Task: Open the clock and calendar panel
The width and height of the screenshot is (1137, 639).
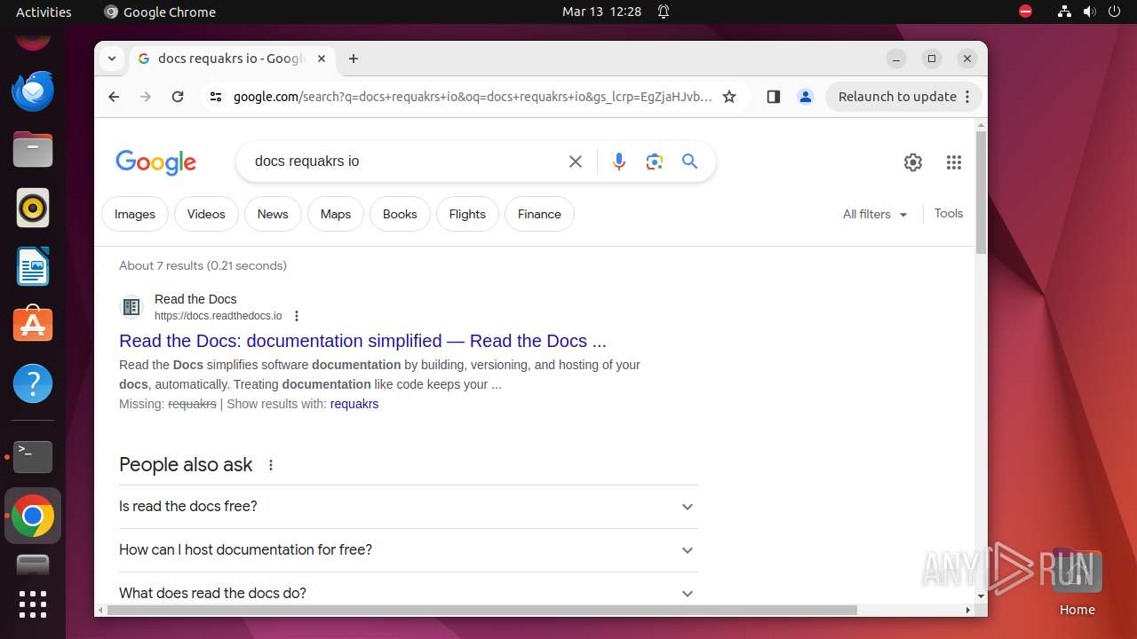Action: click(x=601, y=12)
